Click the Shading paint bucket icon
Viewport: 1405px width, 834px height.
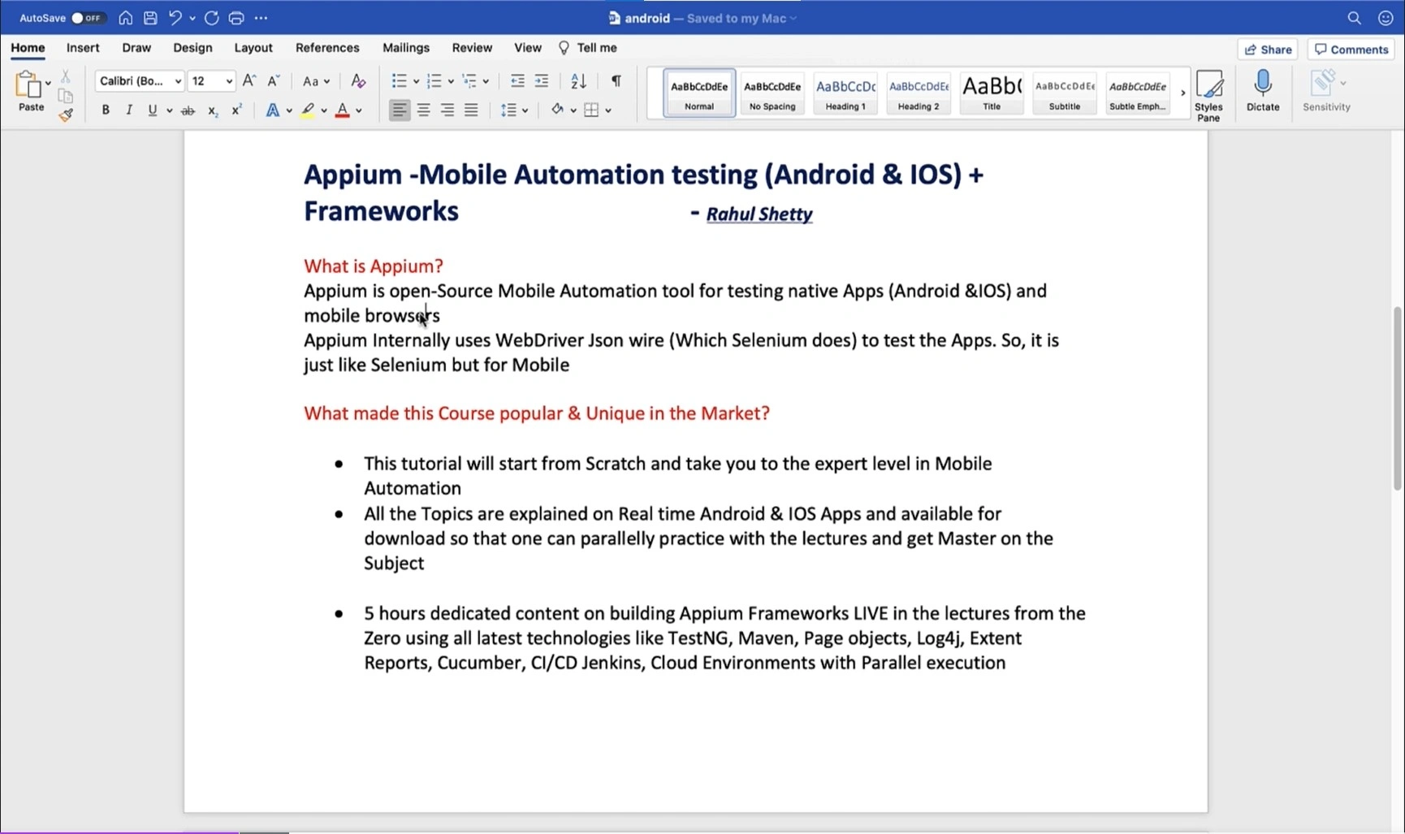point(557,110)
